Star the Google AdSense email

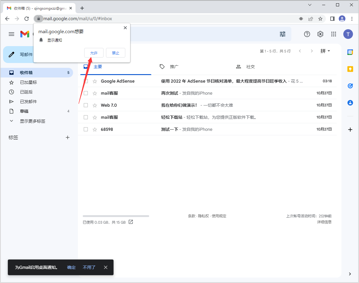pyautogui.click(x=95, y=81)
